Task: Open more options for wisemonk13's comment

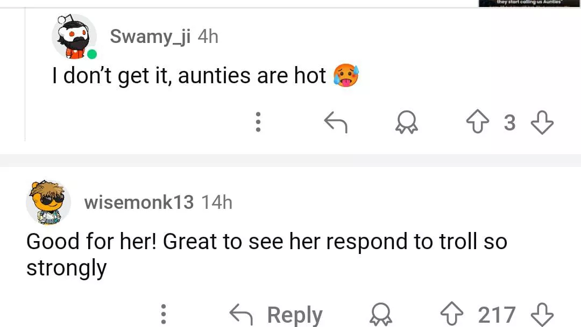Action: 164,315
